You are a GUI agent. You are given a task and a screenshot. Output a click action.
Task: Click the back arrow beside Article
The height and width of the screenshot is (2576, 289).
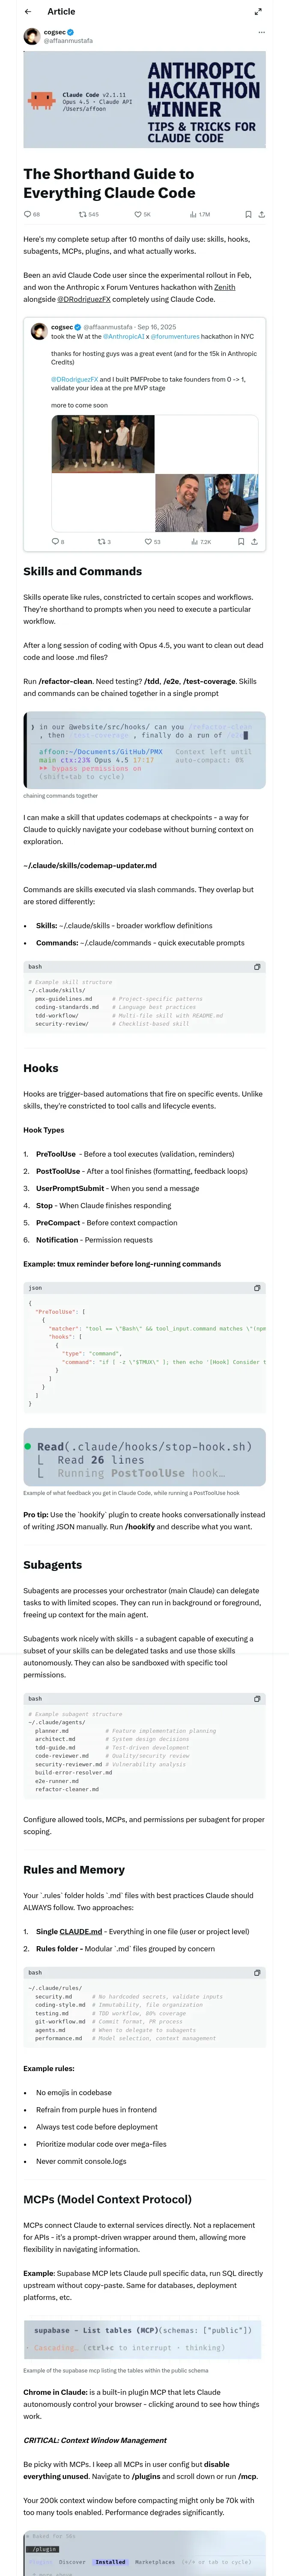[x=28, y=12]
